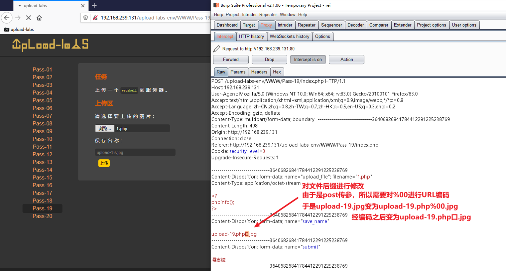Click the insecure connection lock icon

tap(95, 18)
